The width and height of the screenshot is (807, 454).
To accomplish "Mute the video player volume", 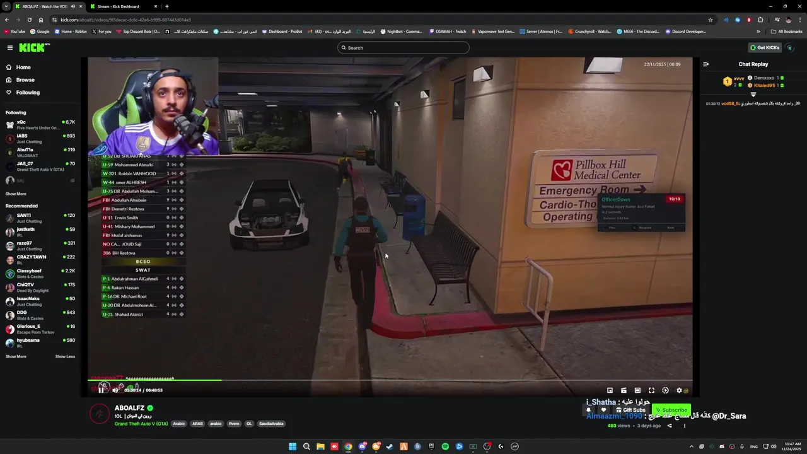I will click(115, 390).
